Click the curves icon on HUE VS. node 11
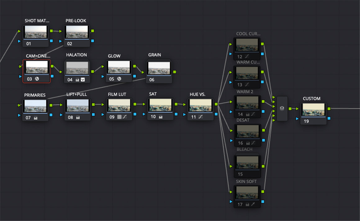The height and width of the screenshot is (221, 360). 201,117
